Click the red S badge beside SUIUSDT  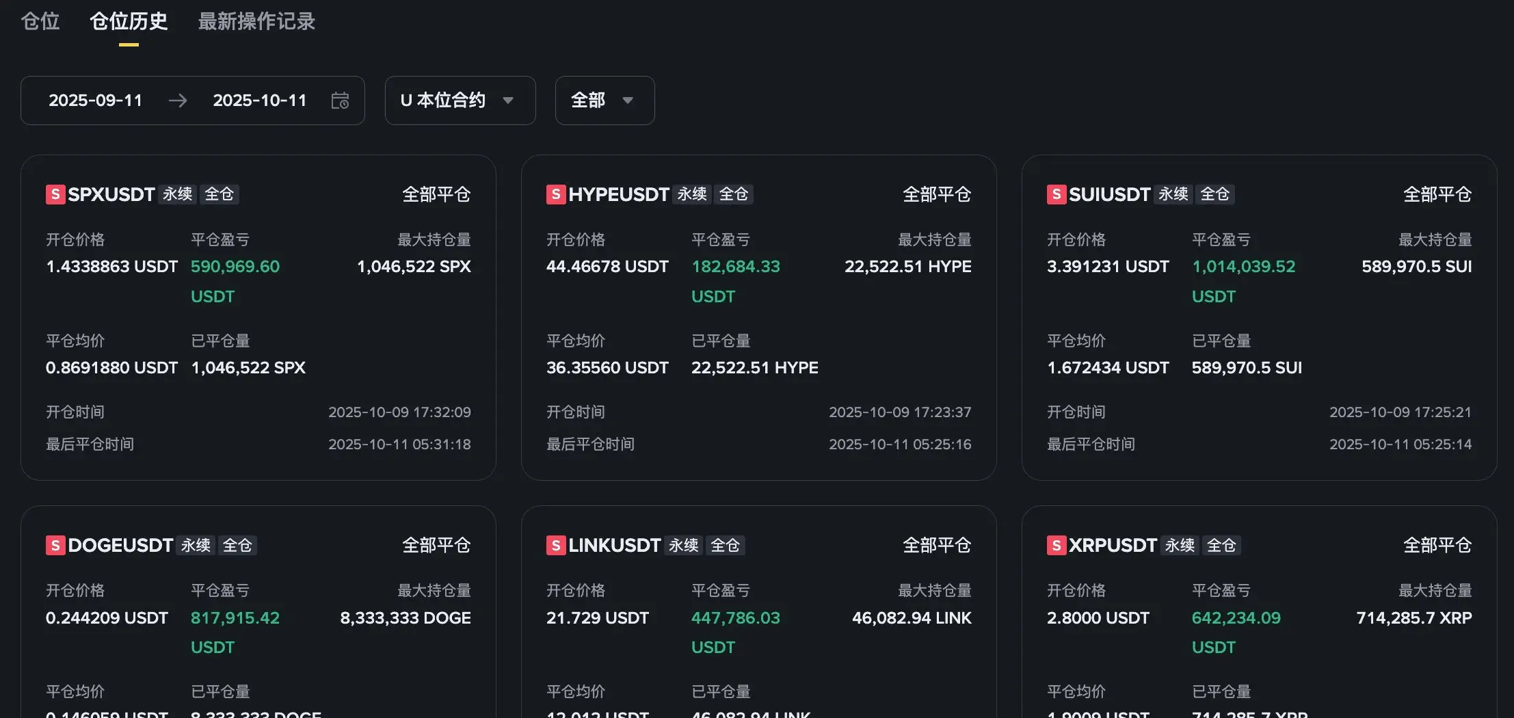pos(1057,194)
